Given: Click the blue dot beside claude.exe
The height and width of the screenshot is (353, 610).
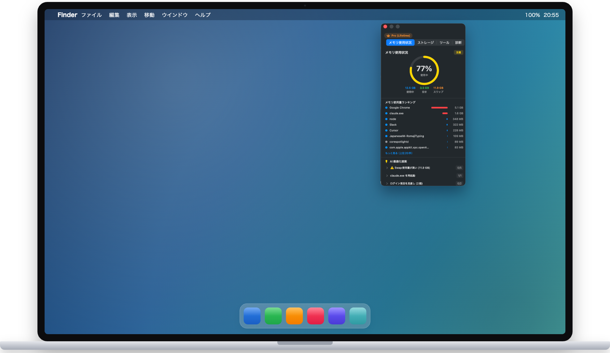Looking at the screenshot, I should point(386,113).
